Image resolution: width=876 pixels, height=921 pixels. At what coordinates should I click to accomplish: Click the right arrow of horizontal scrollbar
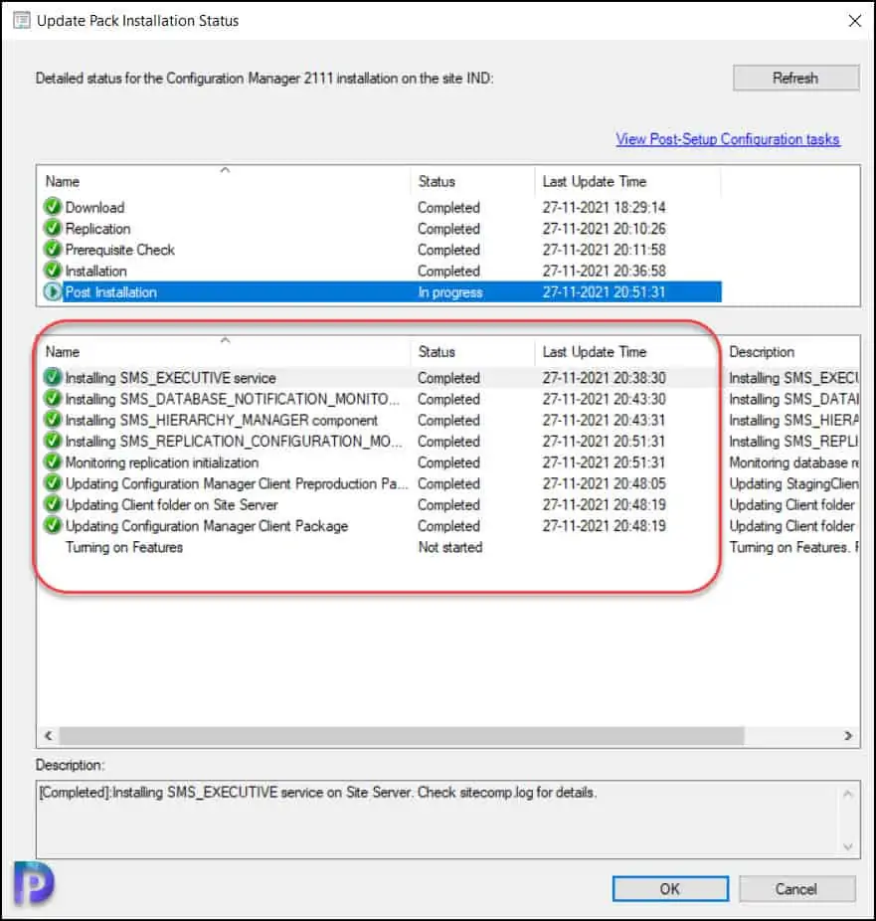click(848, 735)
